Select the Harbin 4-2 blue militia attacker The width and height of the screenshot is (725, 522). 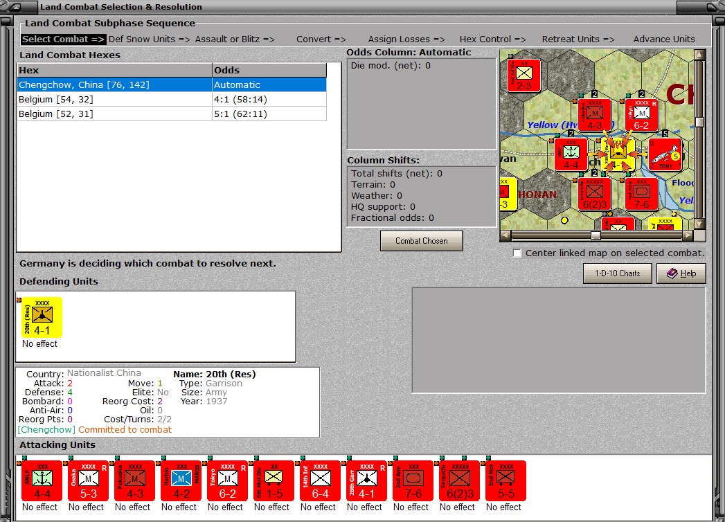coord(181,480)
